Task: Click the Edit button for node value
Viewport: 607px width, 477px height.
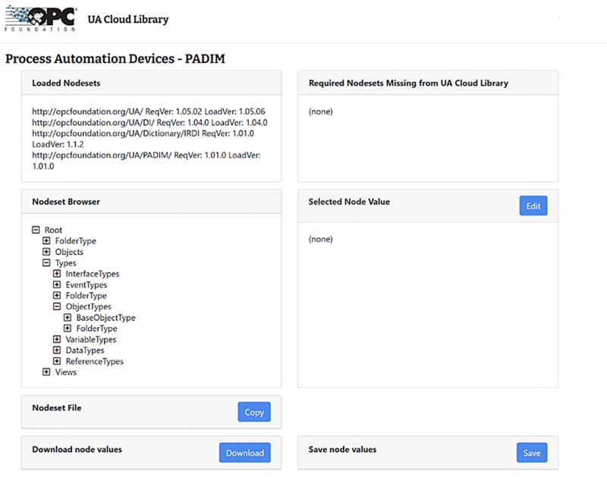Action: click(533, 206)
